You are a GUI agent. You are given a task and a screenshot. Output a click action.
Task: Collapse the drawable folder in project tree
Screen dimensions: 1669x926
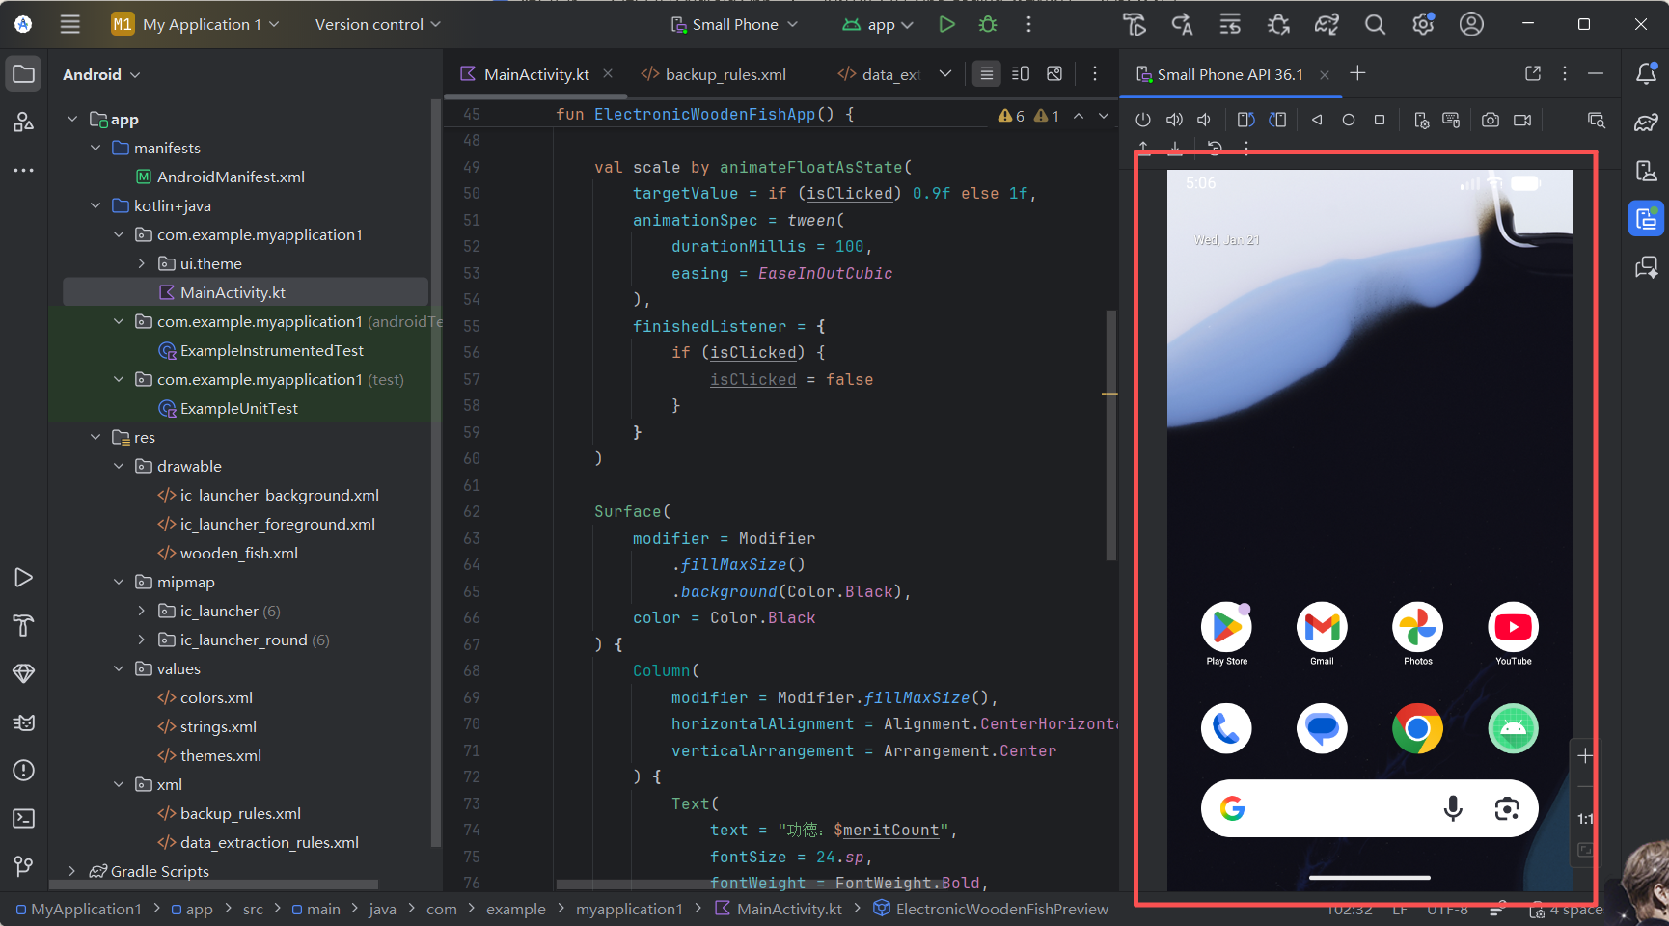pyautogui.click(x=119, y=466)
